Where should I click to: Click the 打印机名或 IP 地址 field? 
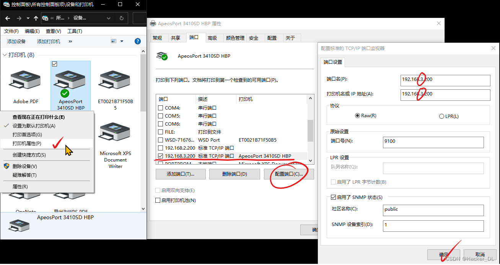[x=445, y=95]
